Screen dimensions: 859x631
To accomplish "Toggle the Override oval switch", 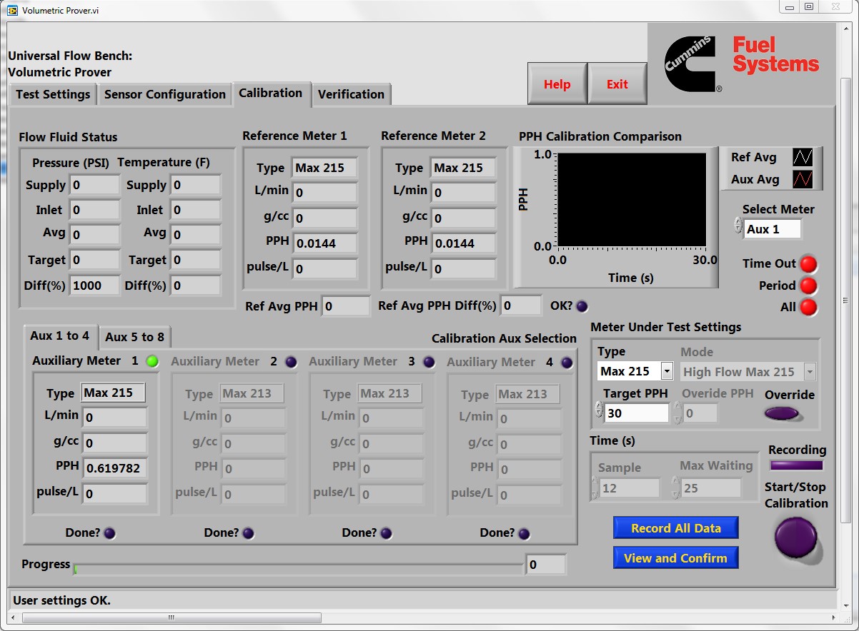I will pyautogui.click(x=782, y=413).
